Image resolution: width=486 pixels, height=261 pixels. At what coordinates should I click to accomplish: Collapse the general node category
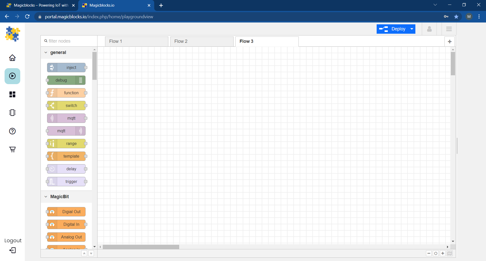point(46,52)
